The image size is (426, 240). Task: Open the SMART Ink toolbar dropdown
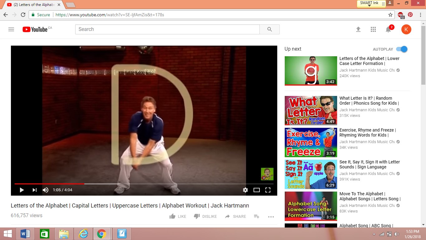369,6
